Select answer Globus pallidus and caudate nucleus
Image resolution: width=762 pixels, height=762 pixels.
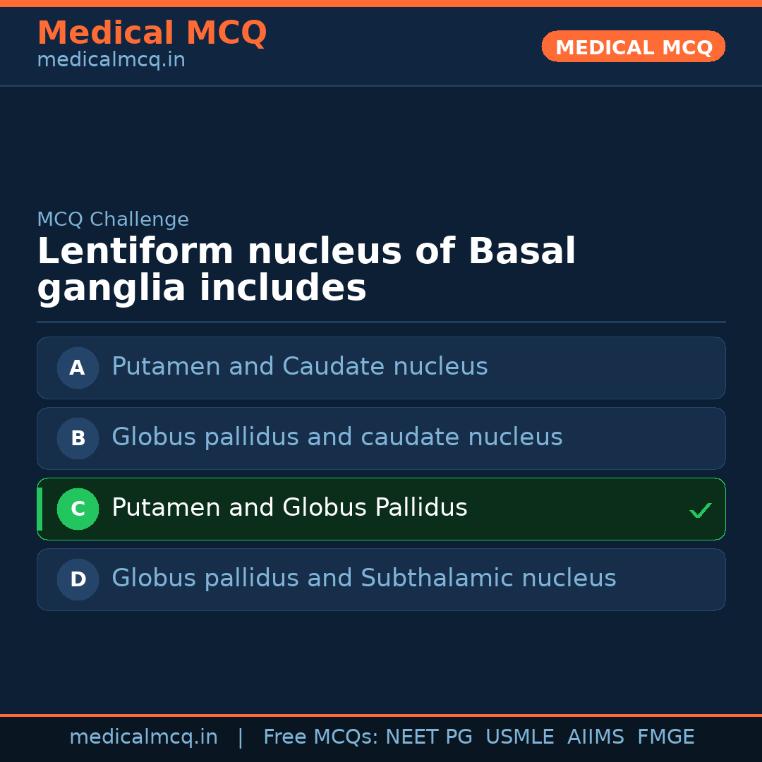pos(337,437)
